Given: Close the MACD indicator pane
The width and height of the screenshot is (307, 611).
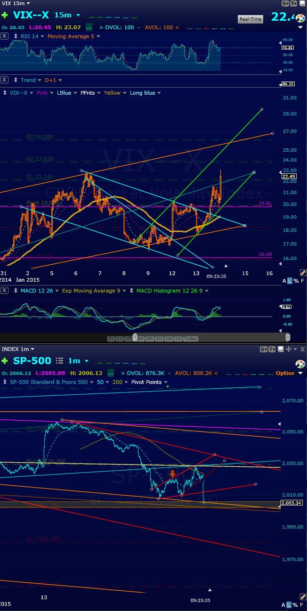Looking at the screenshot, I should tap(4, 291).
